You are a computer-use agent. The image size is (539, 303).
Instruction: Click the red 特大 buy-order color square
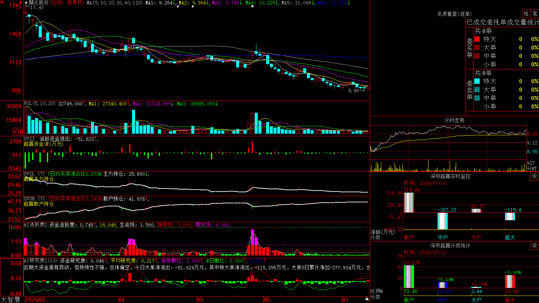tap(477, 39)
